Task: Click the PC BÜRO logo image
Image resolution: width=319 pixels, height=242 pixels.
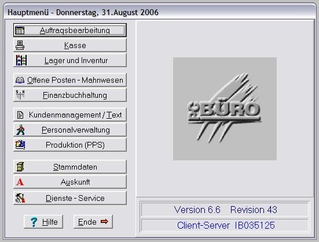Action: tap(225, 109)
